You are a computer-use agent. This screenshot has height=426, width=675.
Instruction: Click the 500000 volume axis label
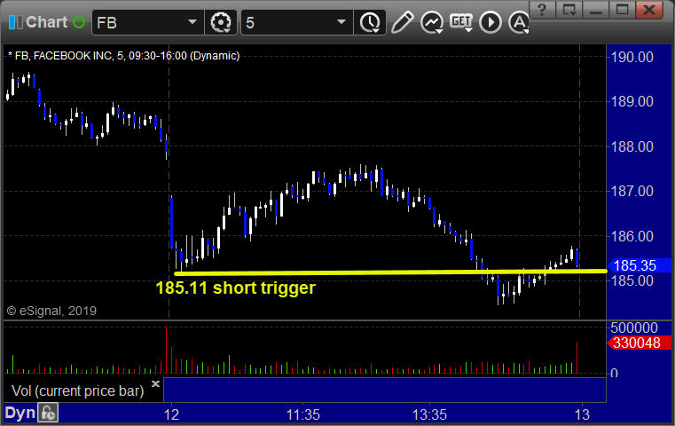[634, 327]
